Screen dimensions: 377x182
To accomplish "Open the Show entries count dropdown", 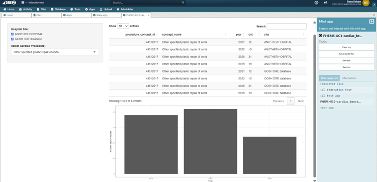I will point(123,26).
